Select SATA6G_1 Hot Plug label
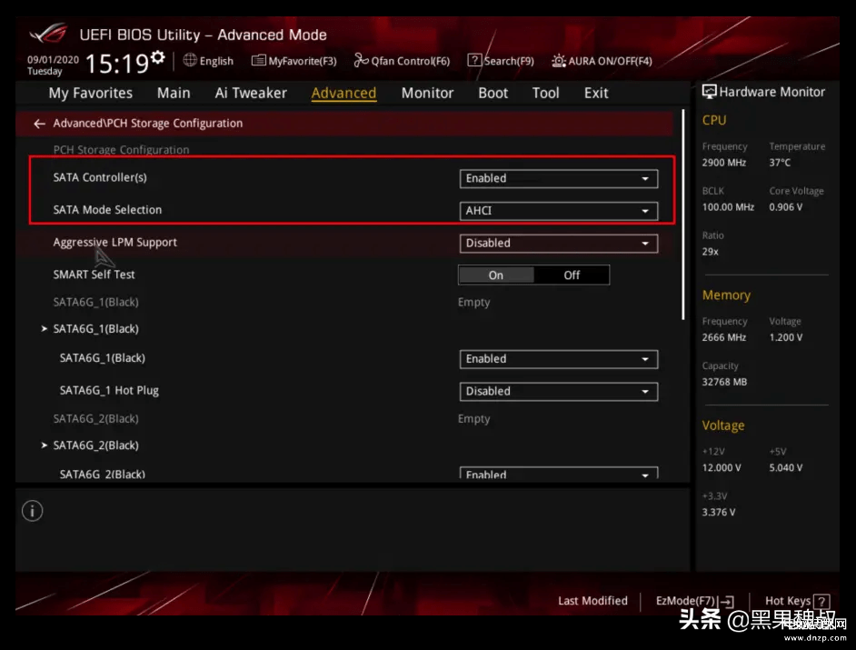This screenshot has width=856, height=650. coord(109,391)
